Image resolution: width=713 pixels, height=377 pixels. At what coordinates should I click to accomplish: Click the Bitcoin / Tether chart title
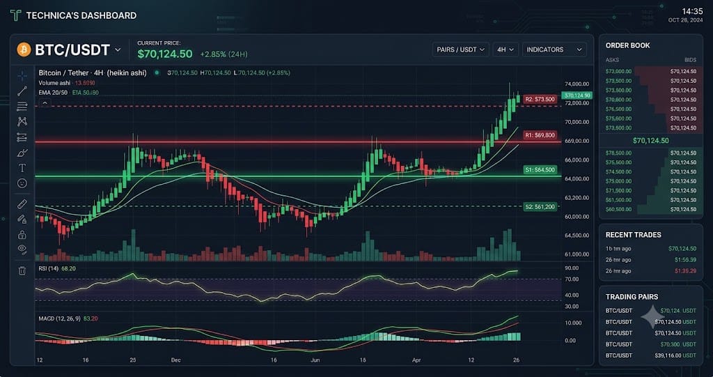(x=93, y=72)
